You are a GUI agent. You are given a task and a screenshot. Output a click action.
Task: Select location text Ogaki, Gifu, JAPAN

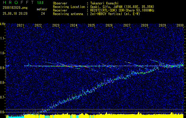coord(106,7)
